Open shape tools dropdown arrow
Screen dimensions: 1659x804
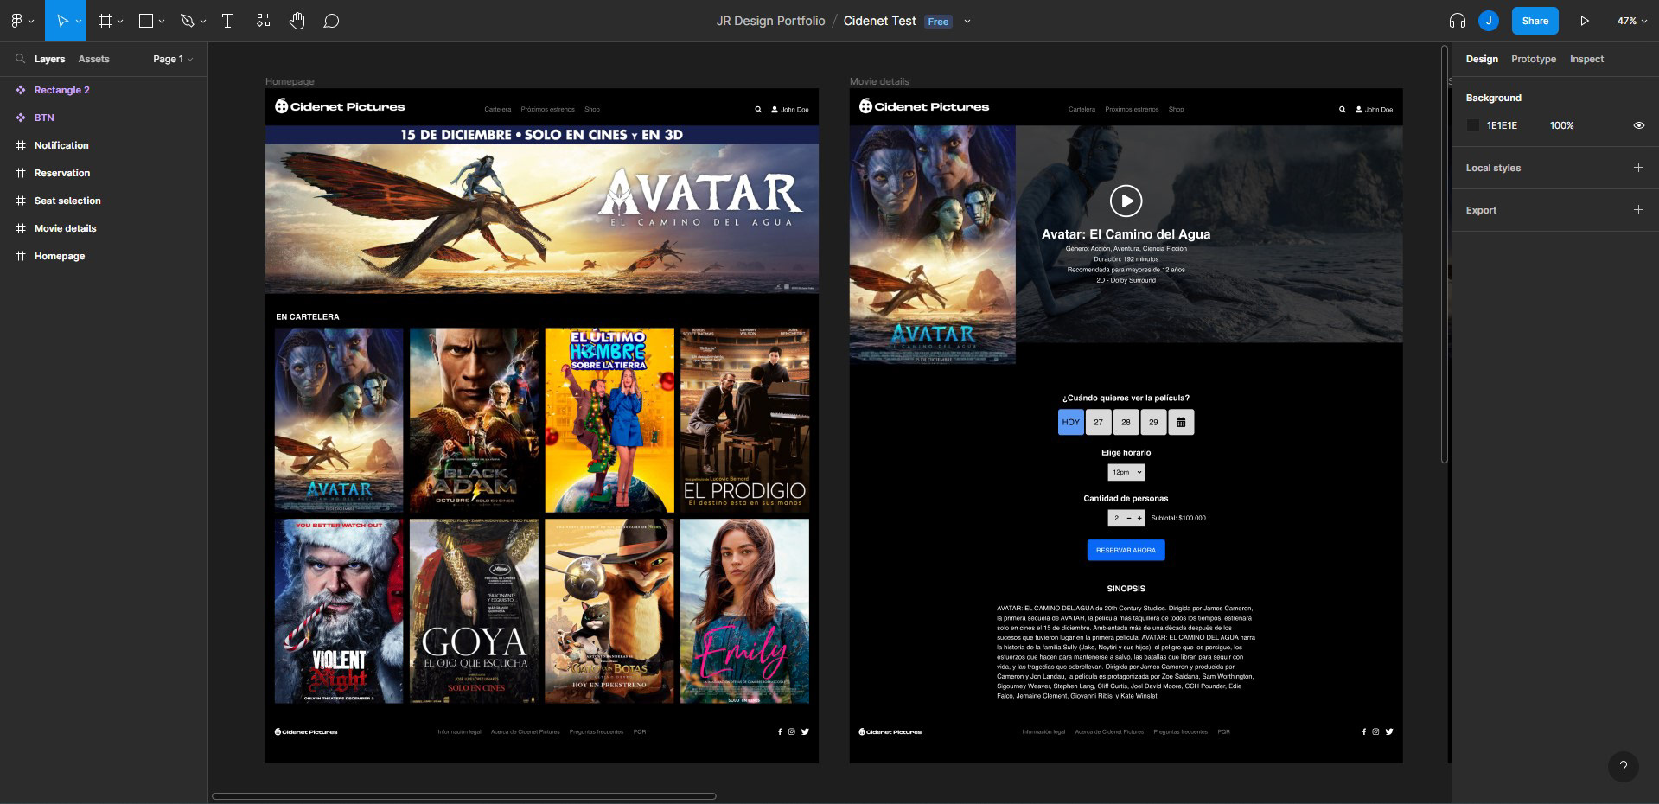[162, 21]
